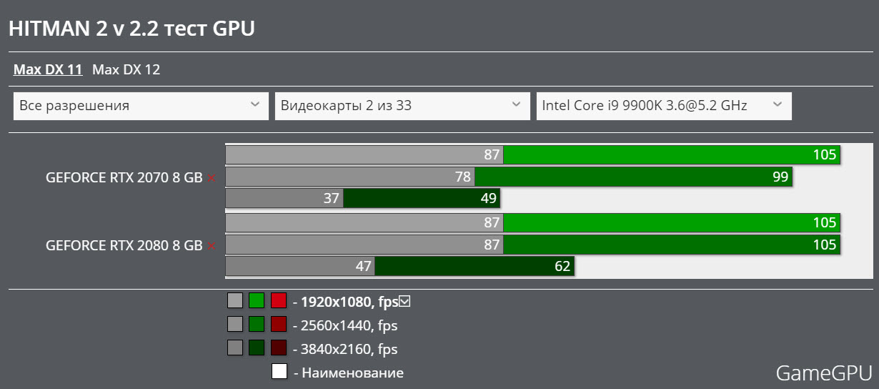Click the green swatch for 2560x1440
The width and height of the screenshot is (879, 389).
click(x=257, y=324)
